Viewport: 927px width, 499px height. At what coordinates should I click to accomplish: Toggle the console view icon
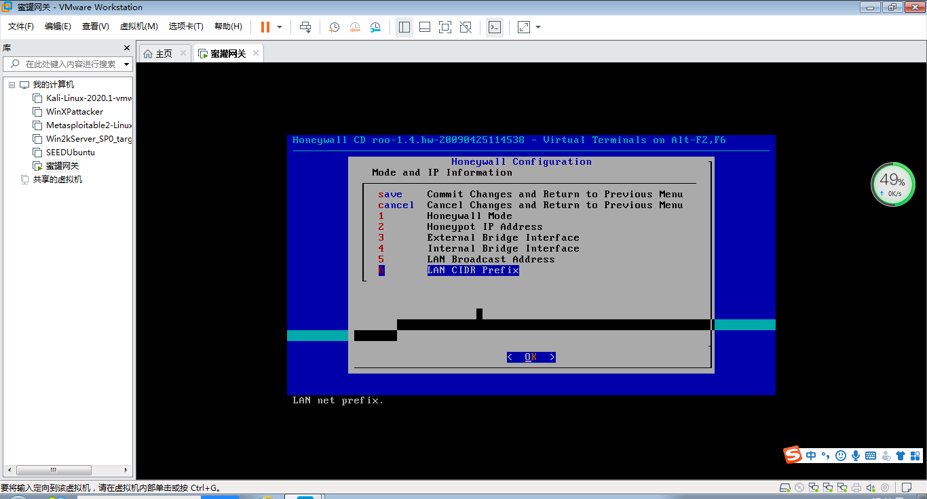[495, 27]
